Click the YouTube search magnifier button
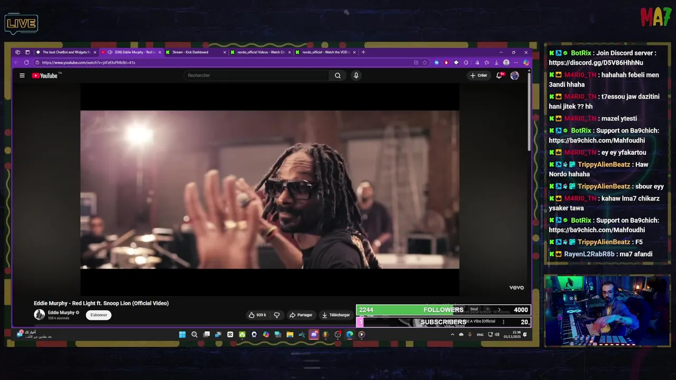Viewport: 676px width, 380px height. pos(337,75)
